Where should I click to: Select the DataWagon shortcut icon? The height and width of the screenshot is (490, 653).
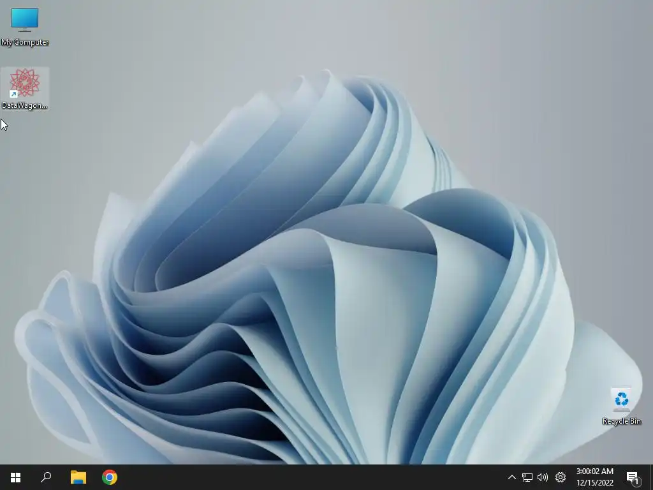click(x=25, y=89)
